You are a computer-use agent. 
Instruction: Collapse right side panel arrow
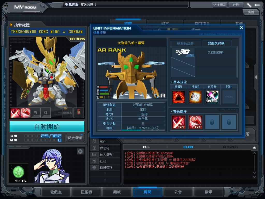click(256, 77)
